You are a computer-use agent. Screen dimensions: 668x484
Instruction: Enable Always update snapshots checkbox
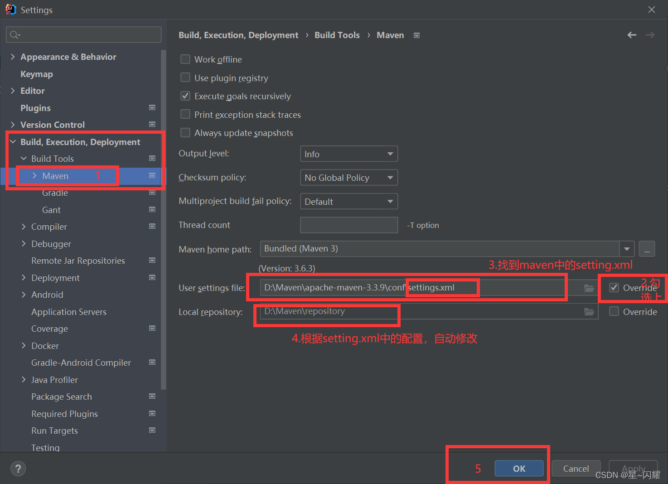[x=185, y=132]
